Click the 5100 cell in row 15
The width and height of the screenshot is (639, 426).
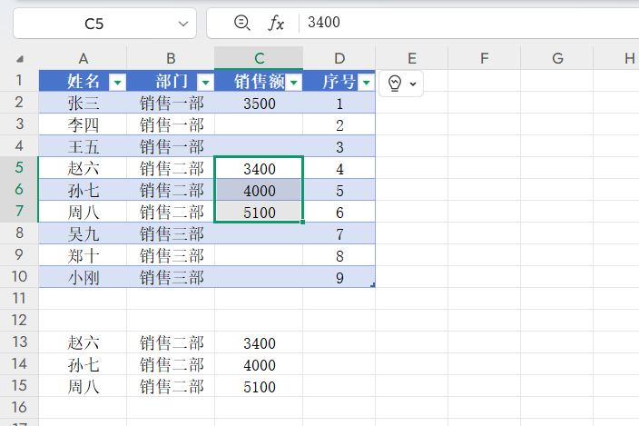pyautogui.click(x=259, y=387)
